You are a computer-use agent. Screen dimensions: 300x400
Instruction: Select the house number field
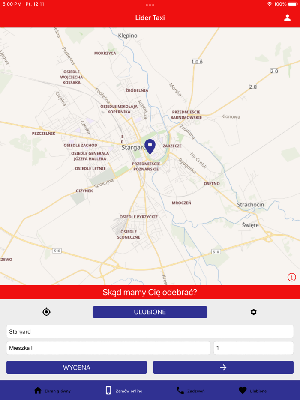[254, 348]
